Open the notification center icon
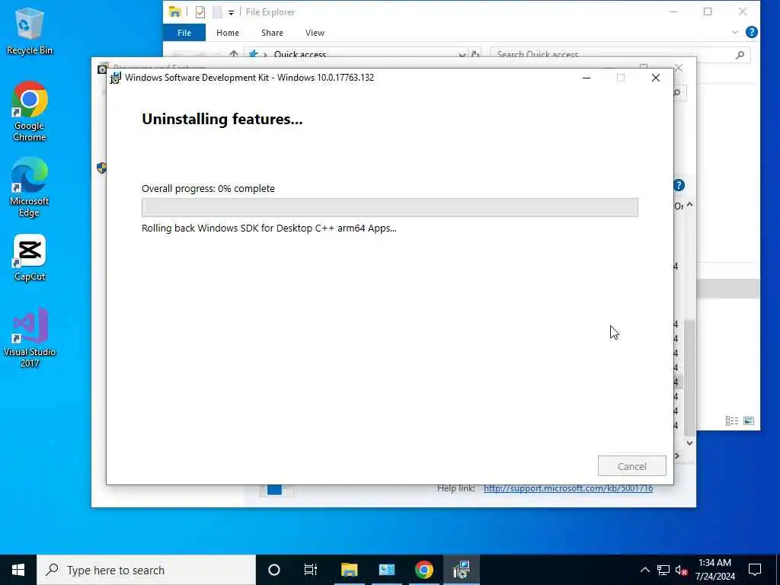 click(755, 570)
